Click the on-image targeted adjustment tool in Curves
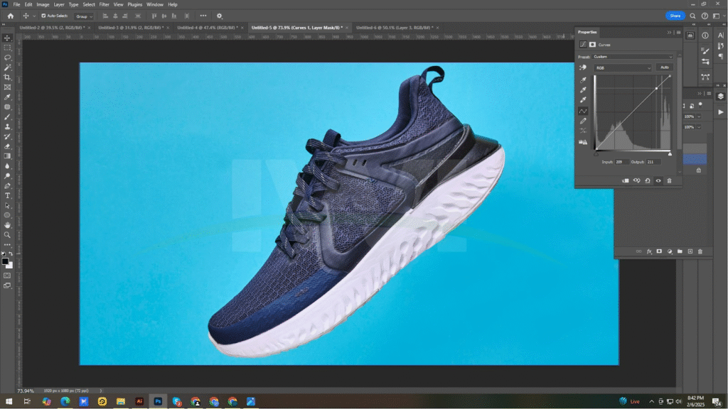This screenshot has width=728, height=409. tap(583, 67)
